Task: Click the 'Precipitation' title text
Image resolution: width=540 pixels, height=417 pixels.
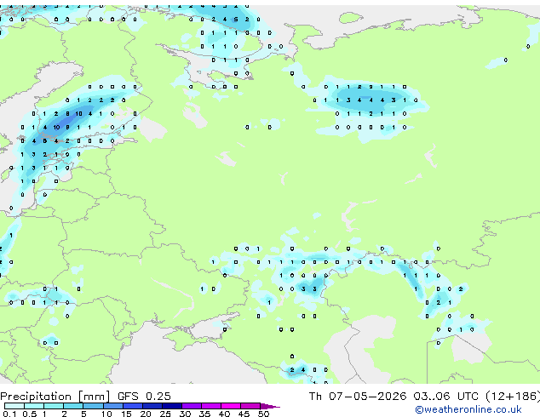Action: click(x=36, y=397)
